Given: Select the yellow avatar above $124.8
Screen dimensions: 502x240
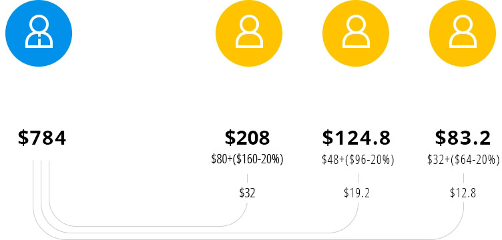Looking at the screenshot, I should [356, 33].
